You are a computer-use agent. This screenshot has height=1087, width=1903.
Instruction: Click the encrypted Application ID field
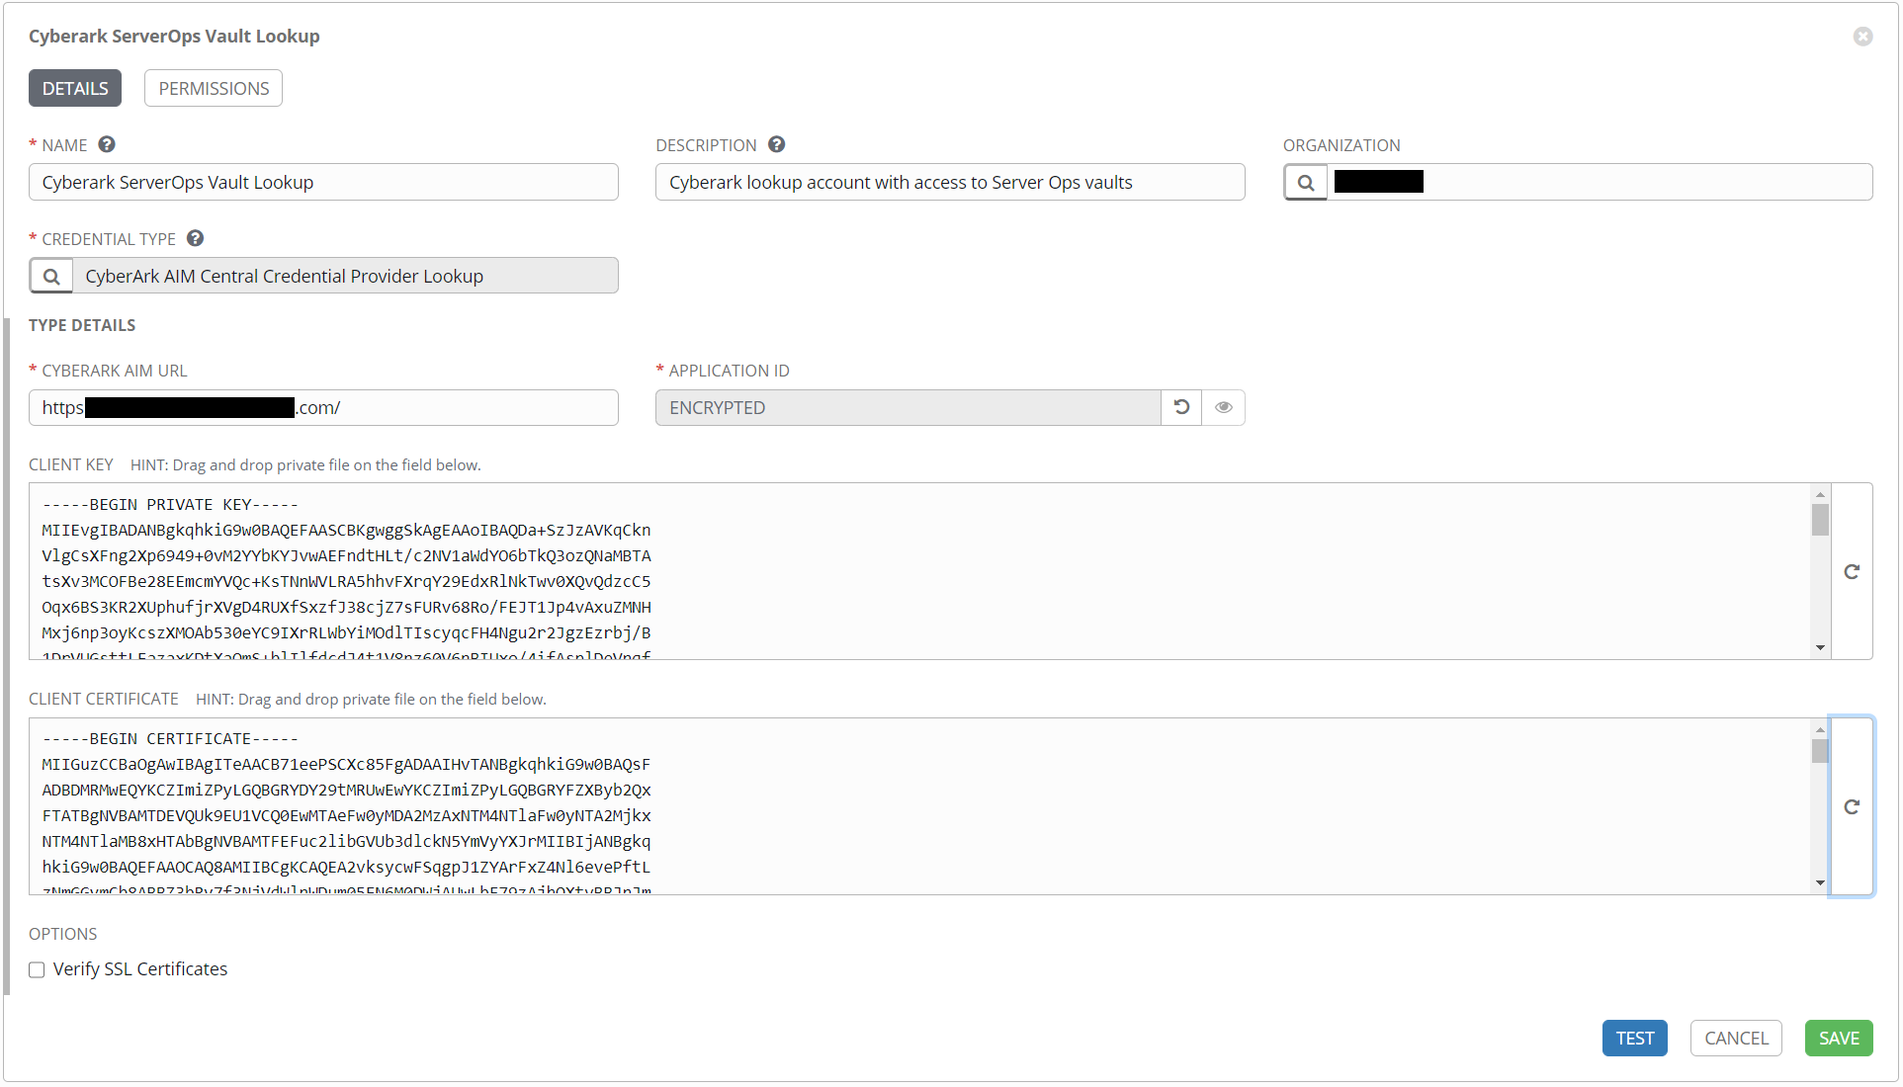pos(908,407)
